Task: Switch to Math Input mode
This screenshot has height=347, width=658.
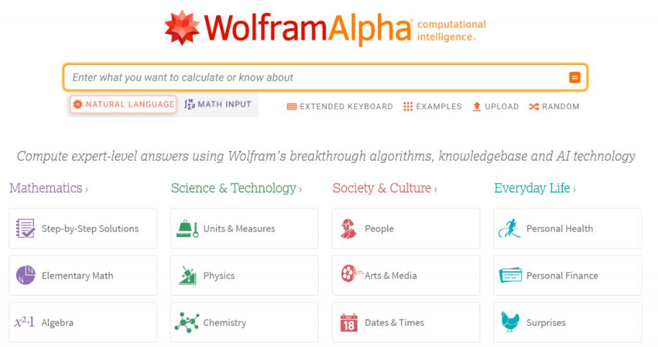Action: (x=218, y=104)
